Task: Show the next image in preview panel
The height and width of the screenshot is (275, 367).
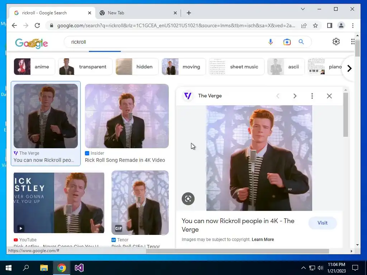Action: coord(295,96)
